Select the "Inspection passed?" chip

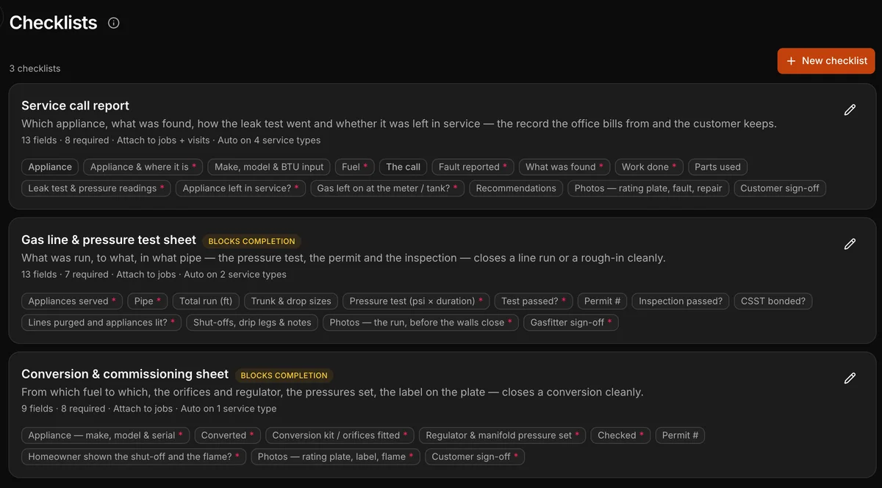tap(681, 301)
